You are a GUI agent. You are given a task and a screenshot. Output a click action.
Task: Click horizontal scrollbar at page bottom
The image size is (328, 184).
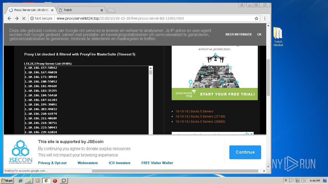click(x=175, y=171)
